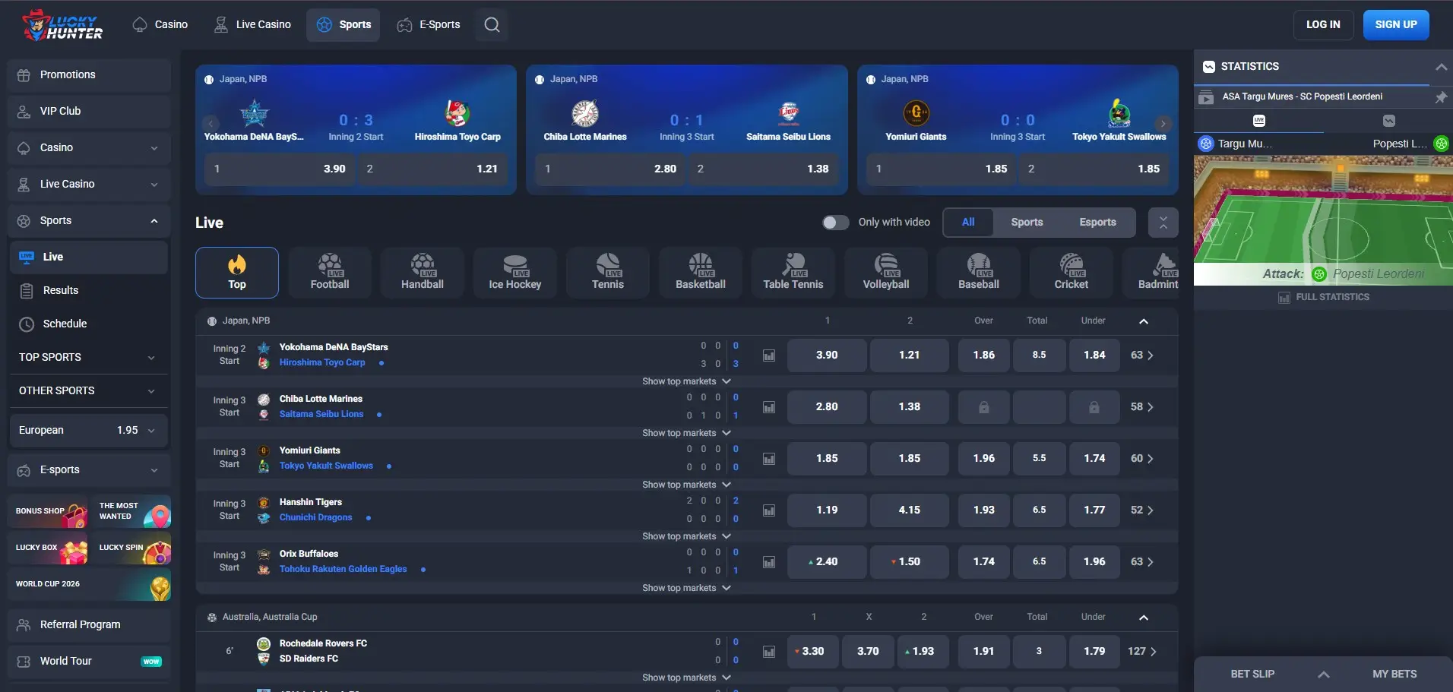Open the E-Sports top navigation item
The height and width of the screenshot is (692, 1453).
point(429,25)
